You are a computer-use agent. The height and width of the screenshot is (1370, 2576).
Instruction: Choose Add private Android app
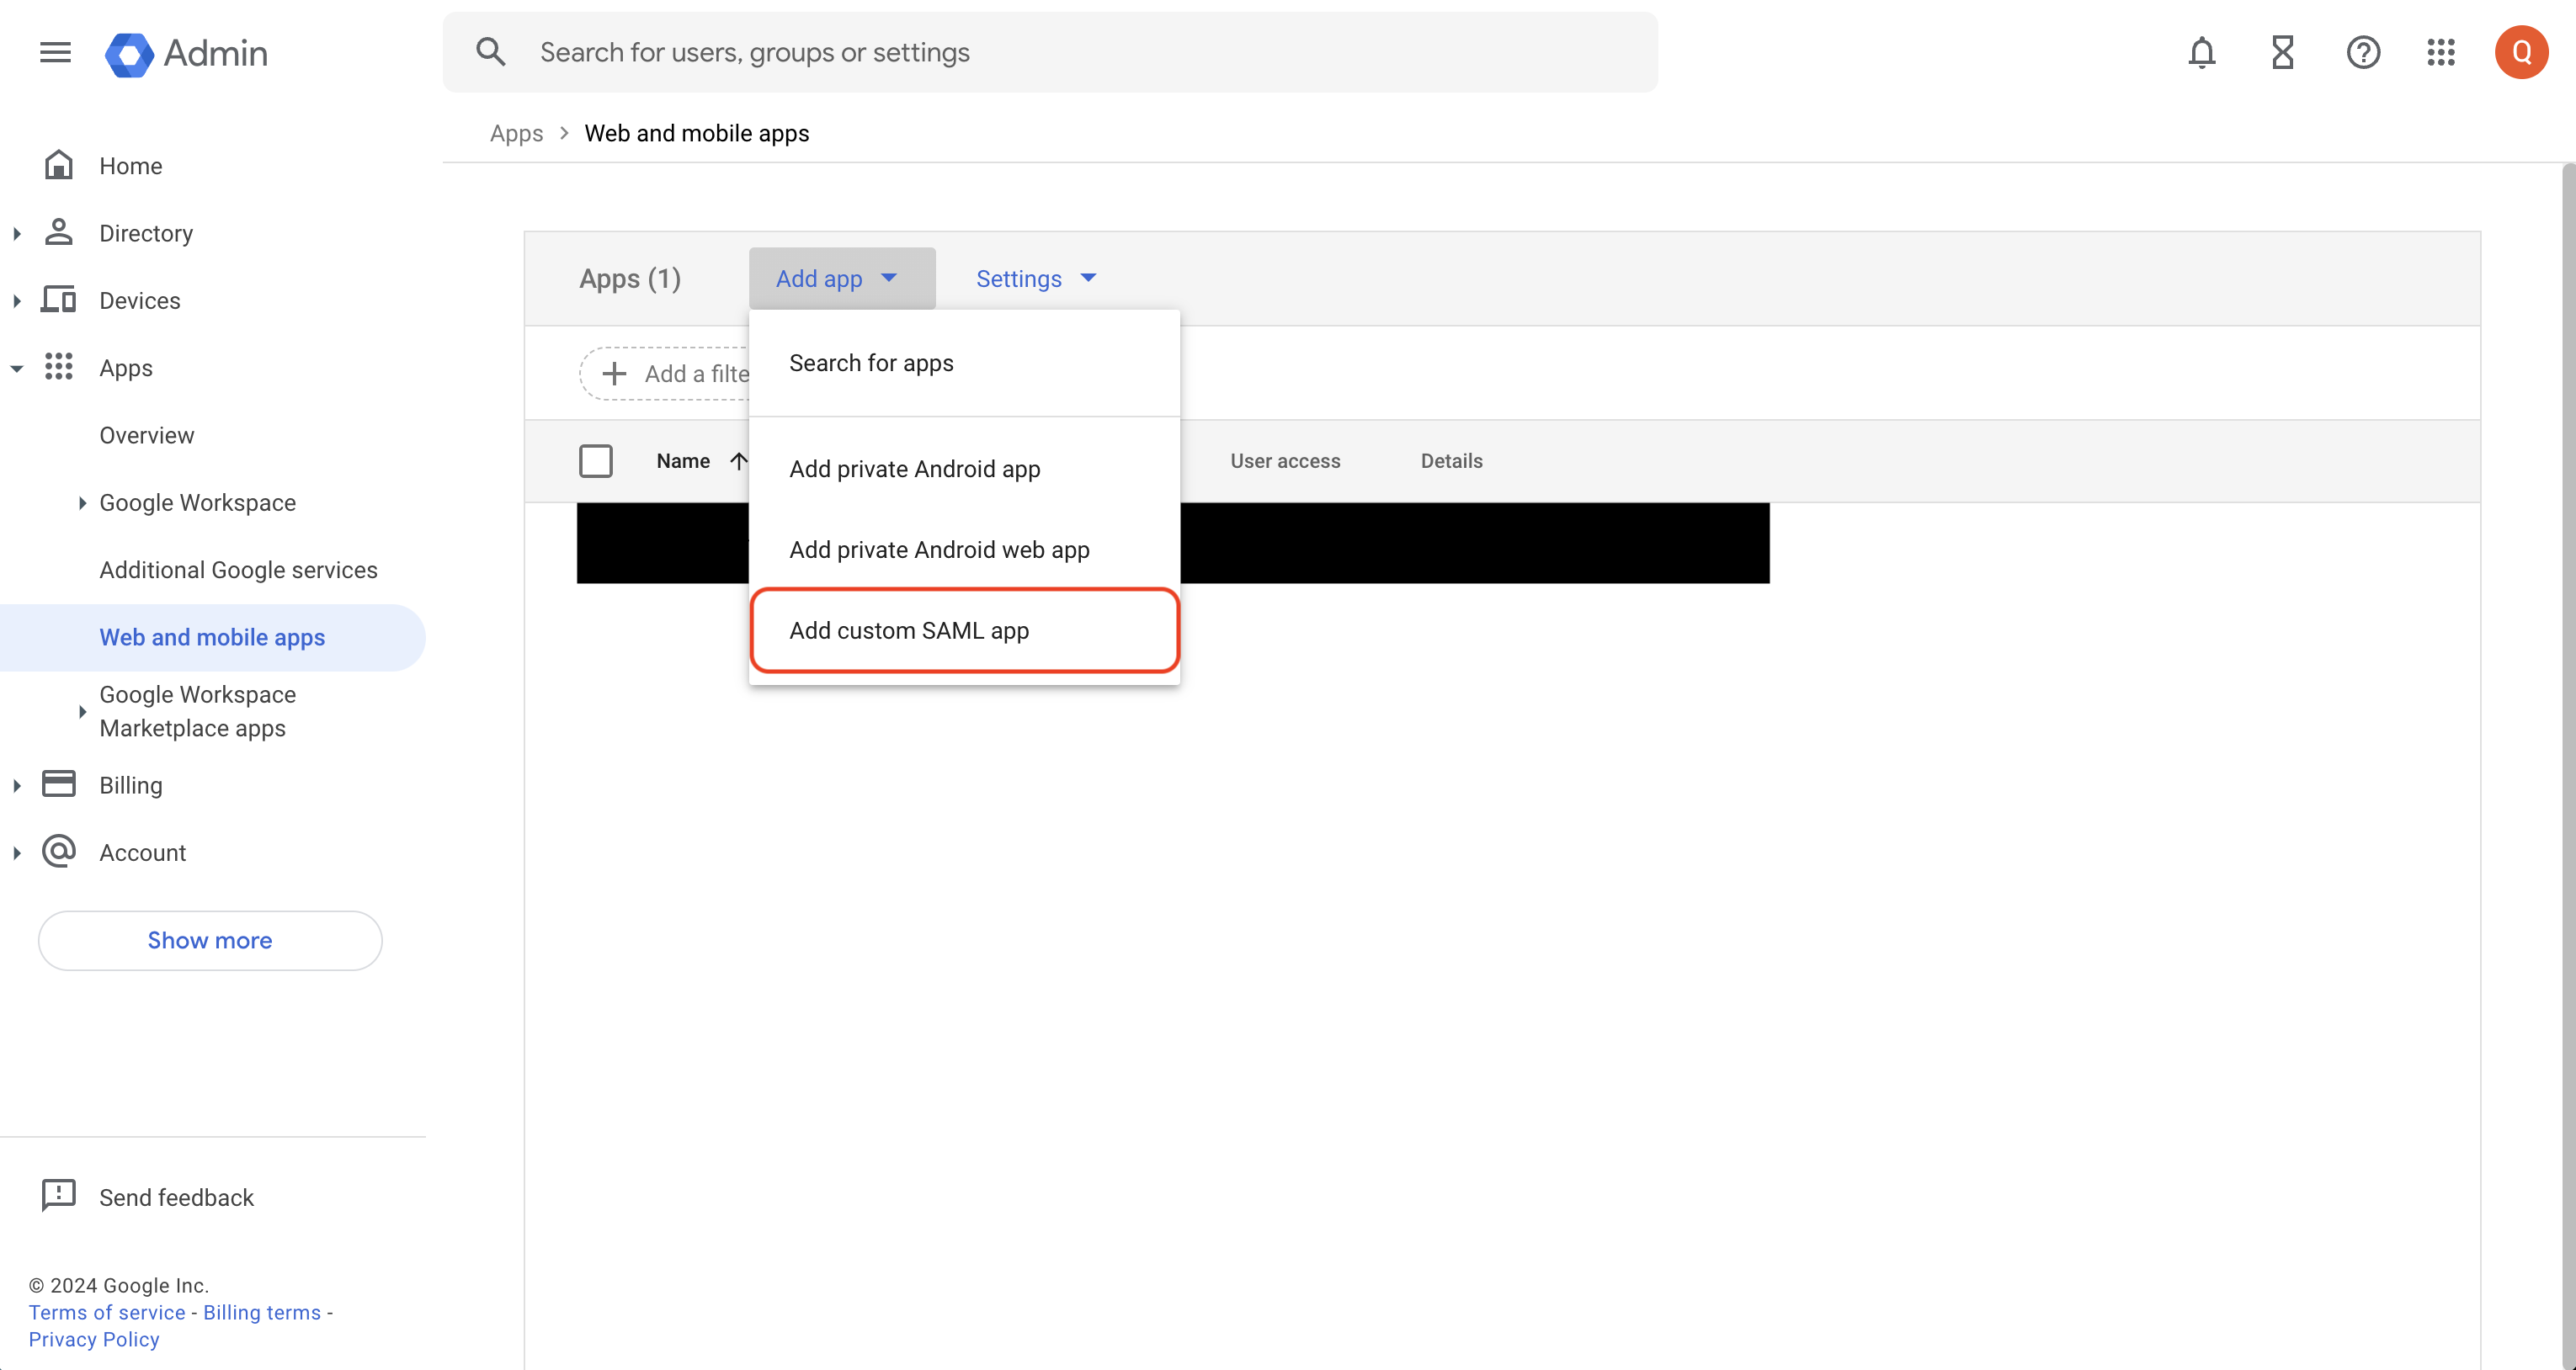click(964, 469)
